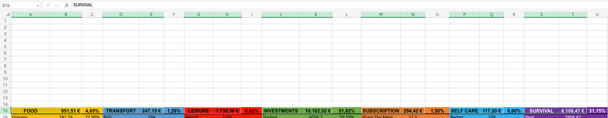
Task: Select column C header
Action: point(92,14)
